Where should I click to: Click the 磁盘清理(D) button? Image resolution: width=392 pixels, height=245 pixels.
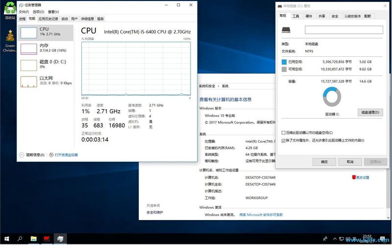click(x=370, y=113)
